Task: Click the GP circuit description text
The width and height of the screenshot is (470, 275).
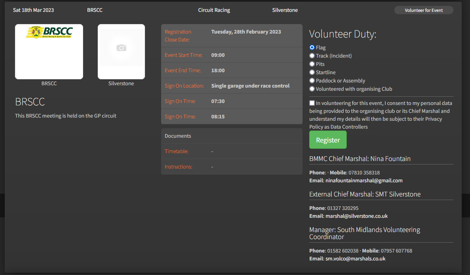Action: [x=66, y=116]
